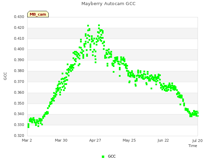Click the chart title Mayberry Autocam GCC
The image size is (218, 163).
(x=108, y=4)
